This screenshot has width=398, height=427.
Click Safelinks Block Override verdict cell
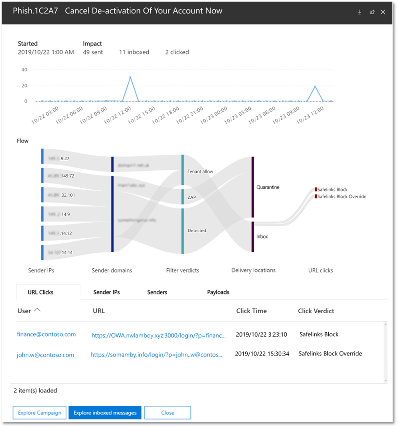tap(330, 353)
